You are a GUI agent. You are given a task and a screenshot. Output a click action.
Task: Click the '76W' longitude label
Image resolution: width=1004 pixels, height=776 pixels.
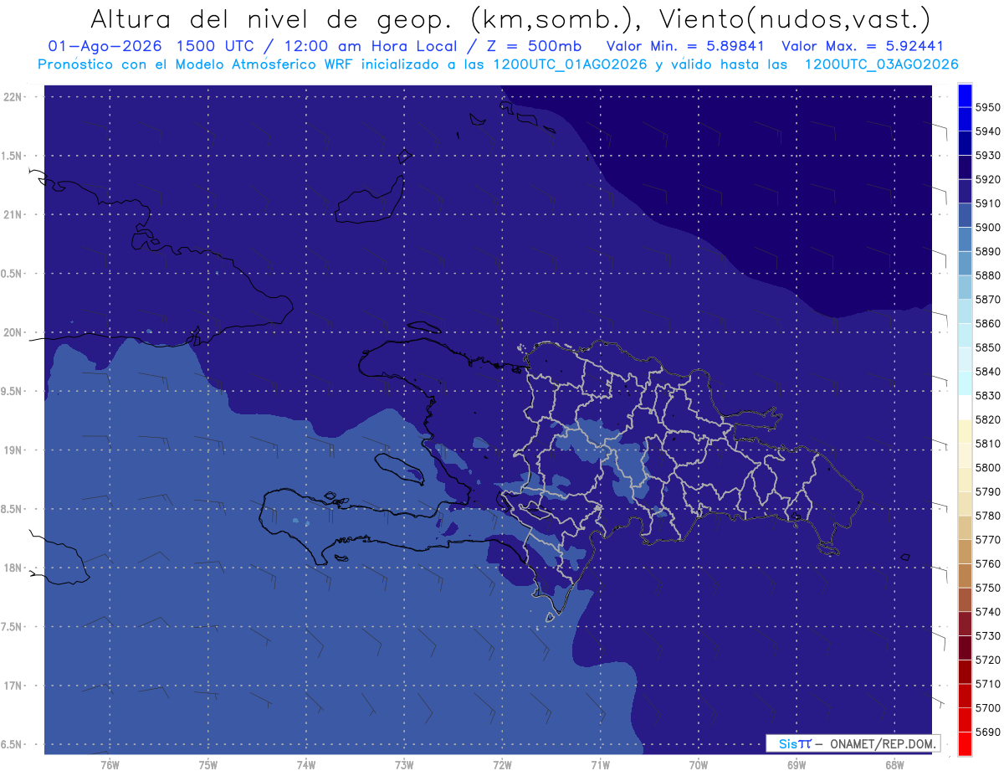[x=110, y=765]
